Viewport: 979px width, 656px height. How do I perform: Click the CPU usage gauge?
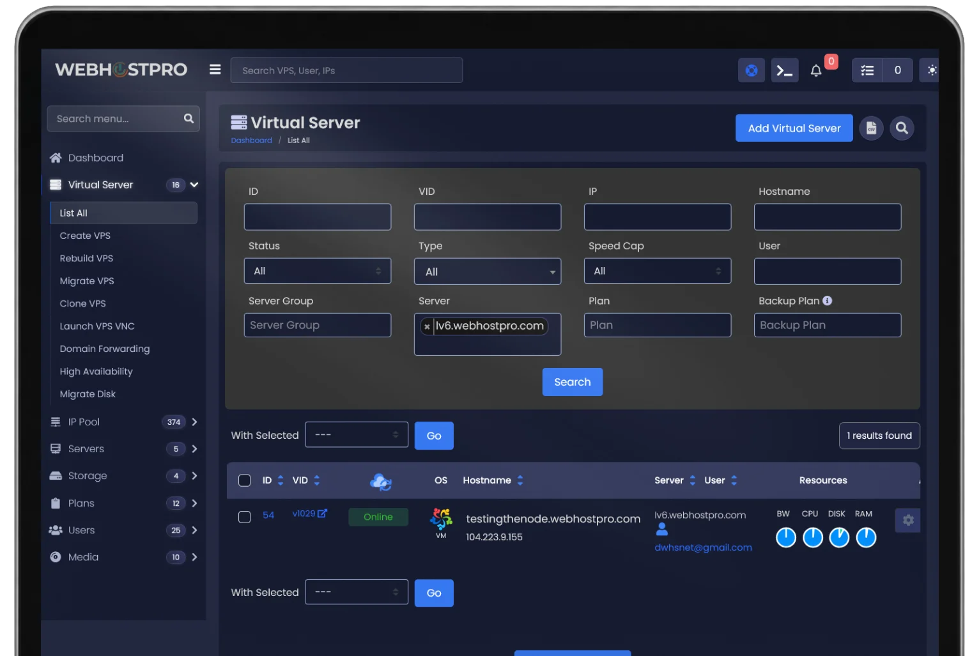(x=813, y=538)
